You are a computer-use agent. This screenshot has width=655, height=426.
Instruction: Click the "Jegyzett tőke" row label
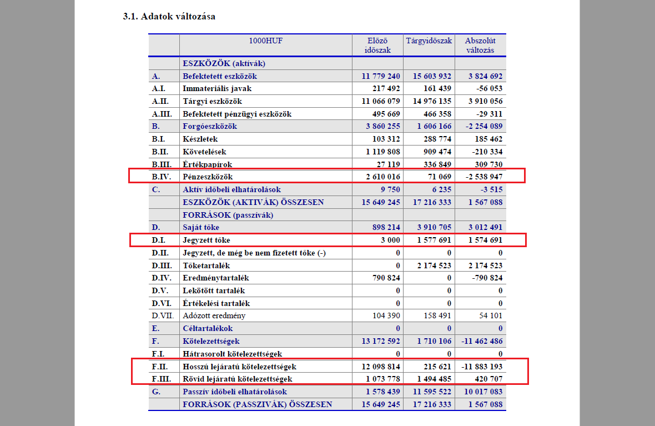click(206, 240)
